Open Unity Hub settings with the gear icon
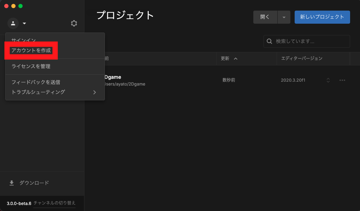This screenshot has width=360, height=211. [x=74, y=23]
